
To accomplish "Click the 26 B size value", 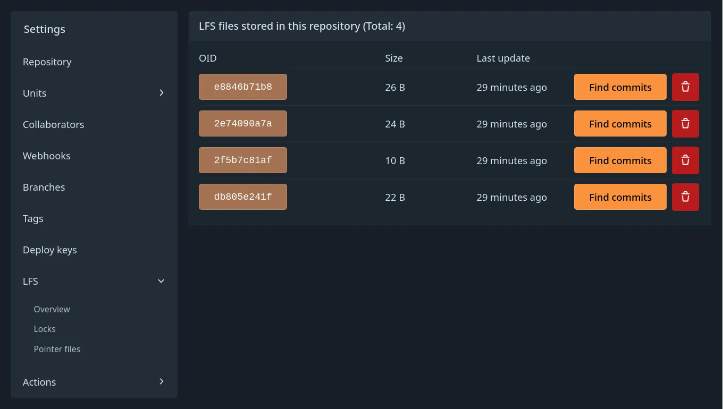I will (x=395, y=87).
